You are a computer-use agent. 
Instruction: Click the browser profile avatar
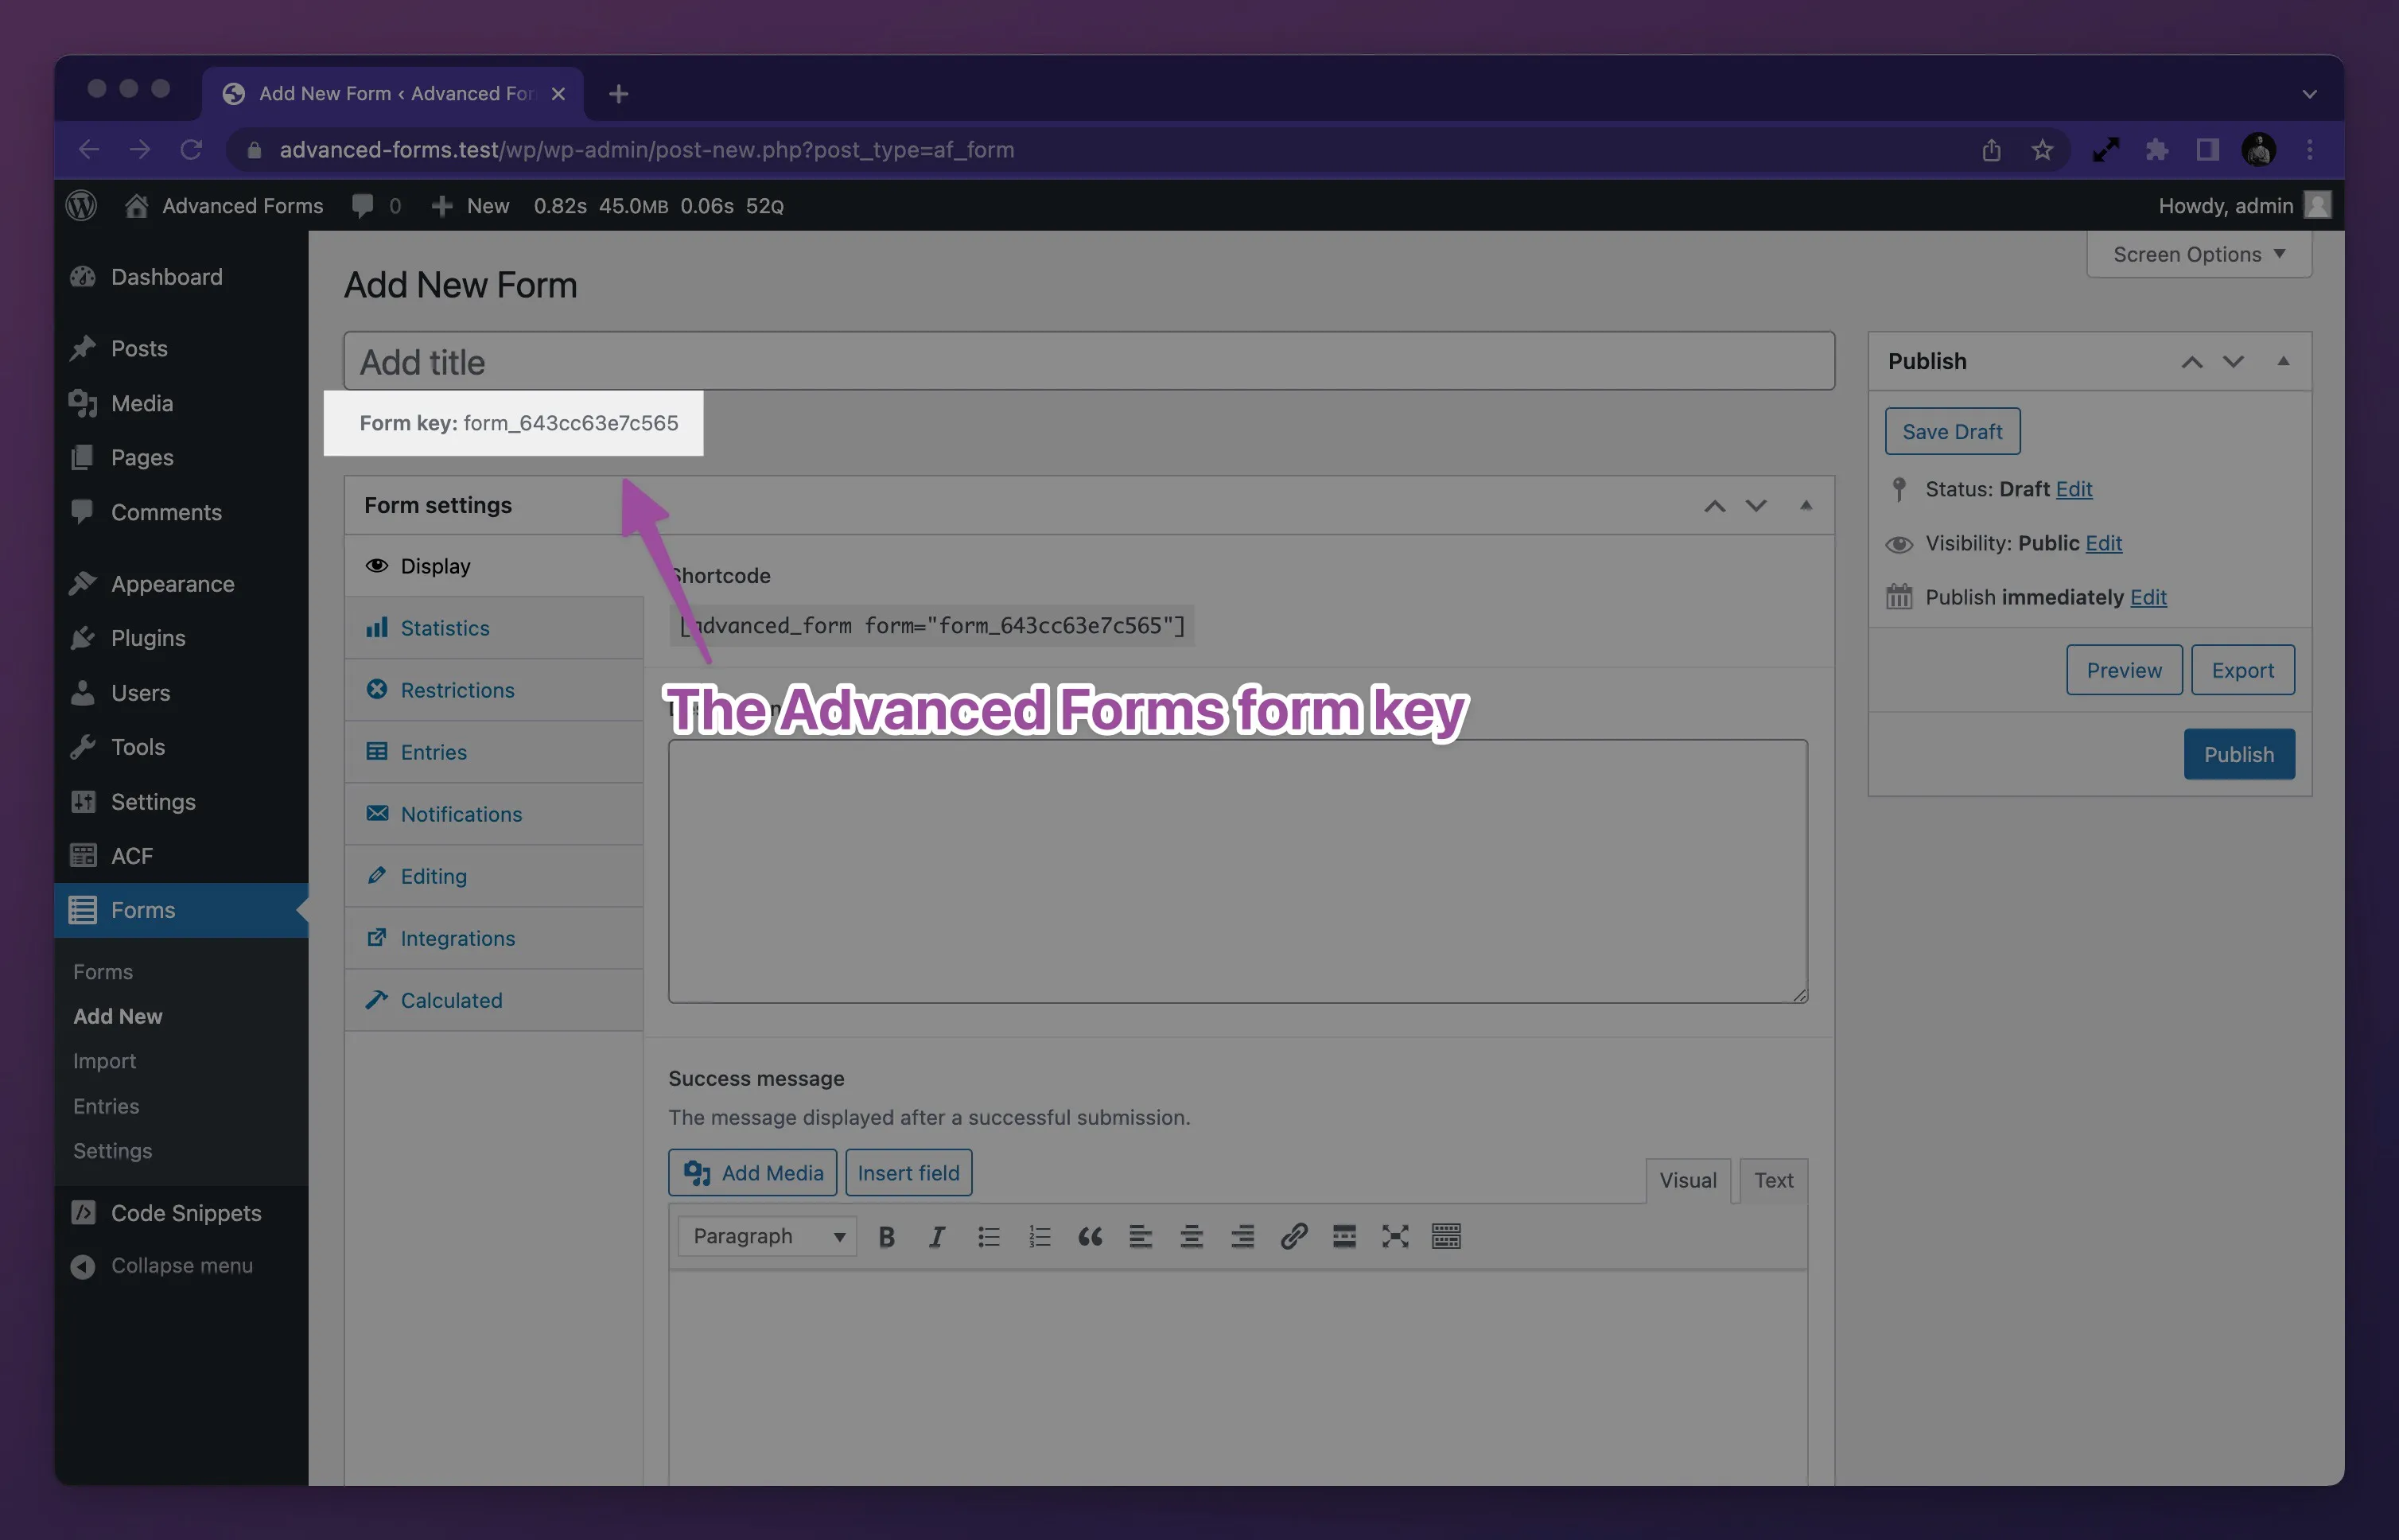[x=2259, y=150]
